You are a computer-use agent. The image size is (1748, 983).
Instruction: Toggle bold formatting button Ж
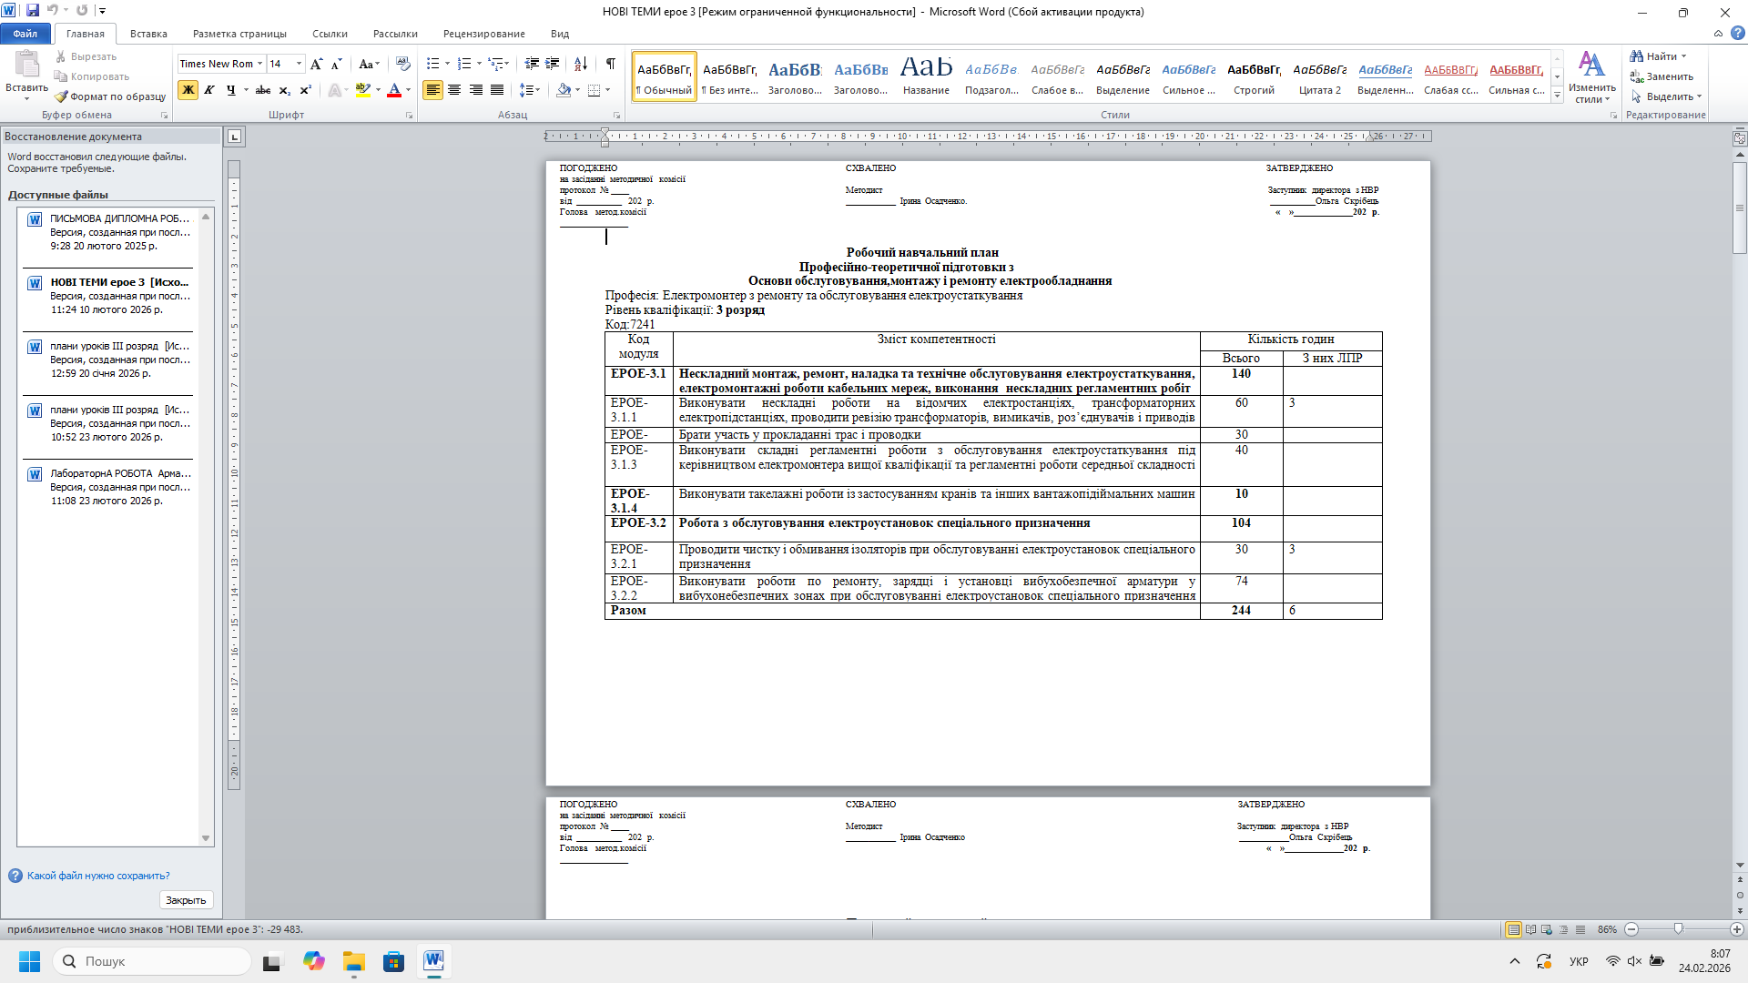click(188, 90)
